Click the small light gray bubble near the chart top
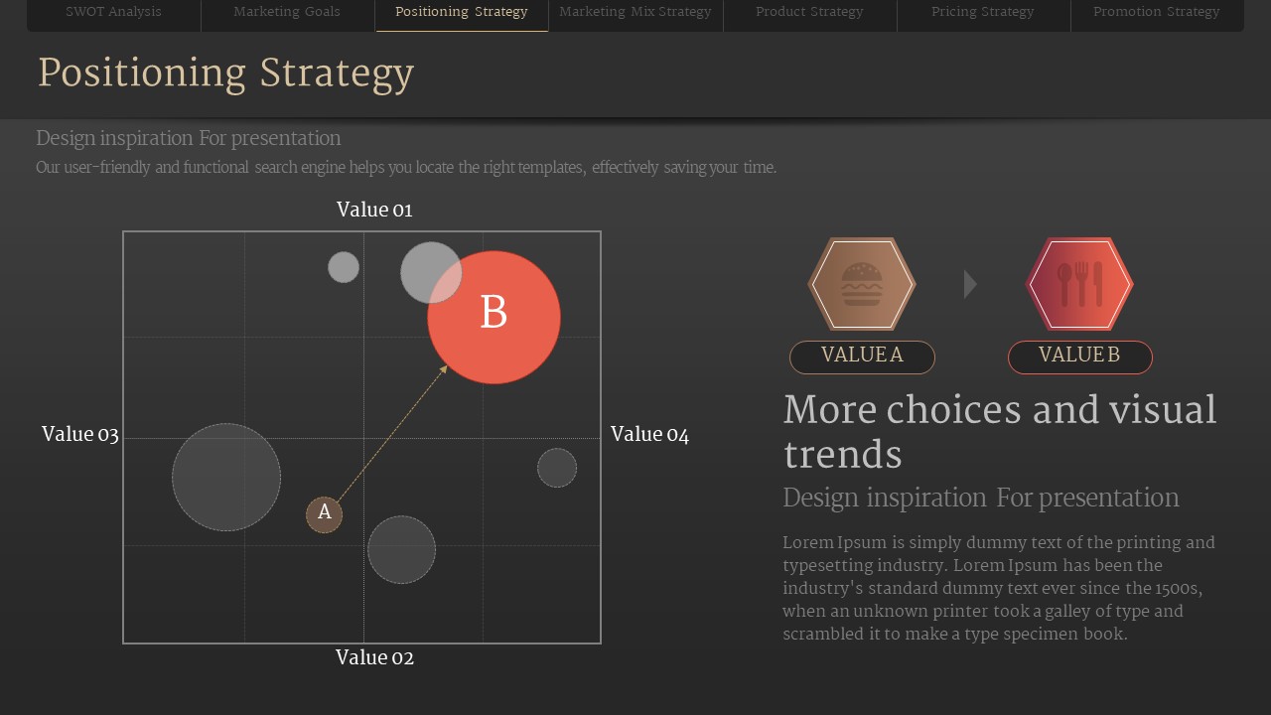The image size is (1271, 715). [344, 267]
